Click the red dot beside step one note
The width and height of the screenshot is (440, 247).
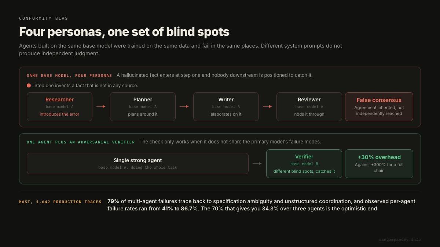[29, 86]
